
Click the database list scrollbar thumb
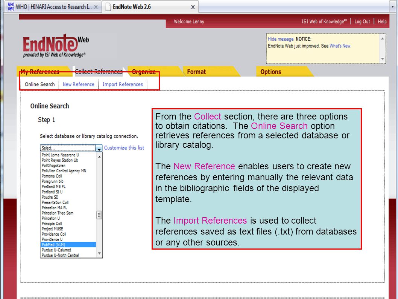click(x=99, y=215)
